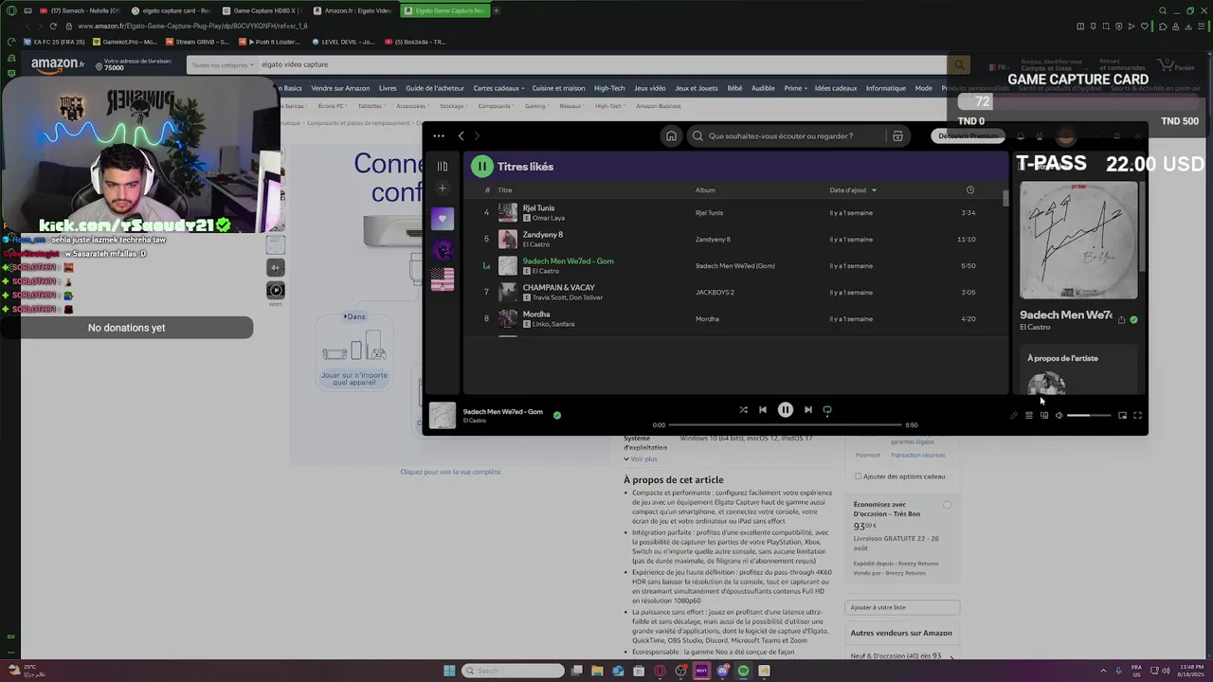Screen dimensions: 1213x682
Task: Open Spotify browse icon beside search field
Action: pos(897,136)
